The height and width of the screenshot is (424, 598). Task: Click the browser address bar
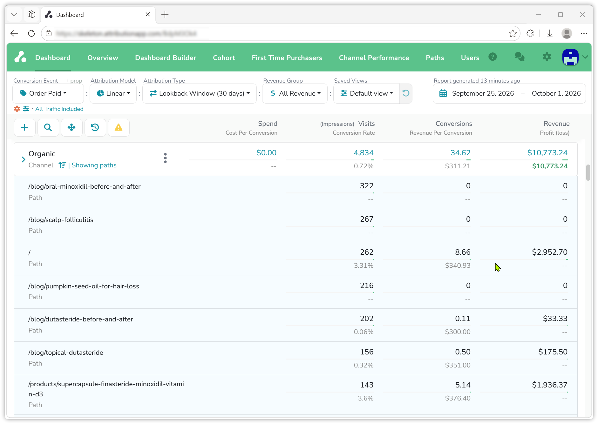tap(281, 33)
